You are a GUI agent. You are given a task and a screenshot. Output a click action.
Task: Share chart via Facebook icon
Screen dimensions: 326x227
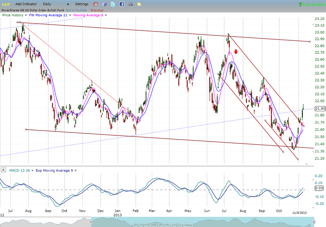coord(122,4)
